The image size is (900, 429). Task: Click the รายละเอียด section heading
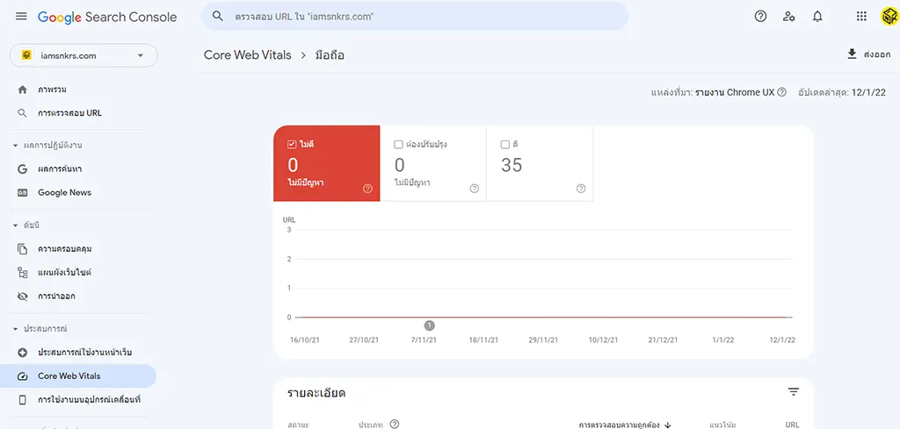tap(316, 393)
